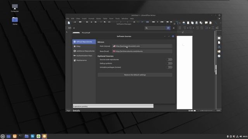Click the Main mirror URL field
This screenshot has width=248, height=139.
point(142,46)
